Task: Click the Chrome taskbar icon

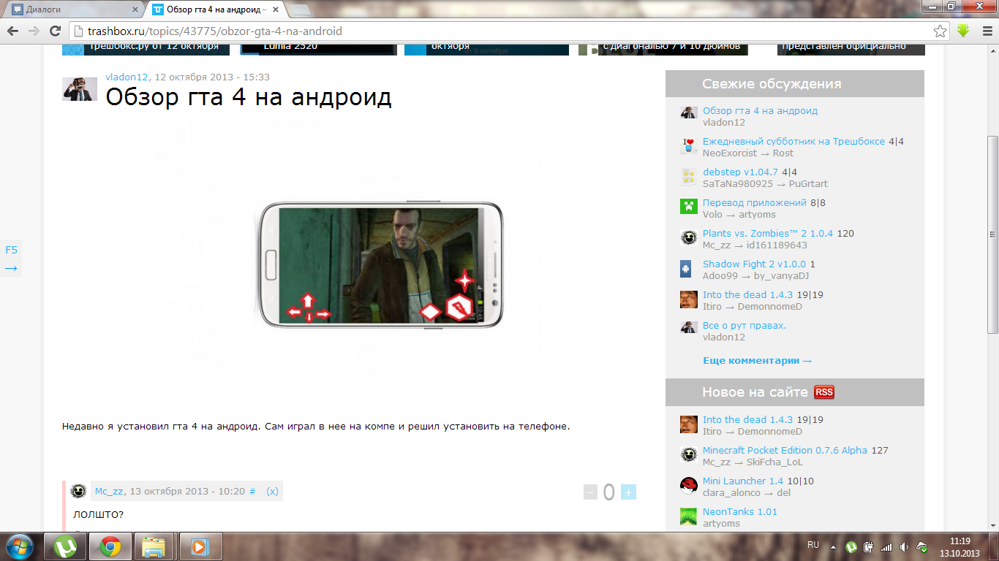Action: (110, 546)
